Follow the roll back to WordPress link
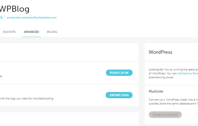The height and width of the screenshot is (126, 198). pyautogui.click(x=187, y=73)
